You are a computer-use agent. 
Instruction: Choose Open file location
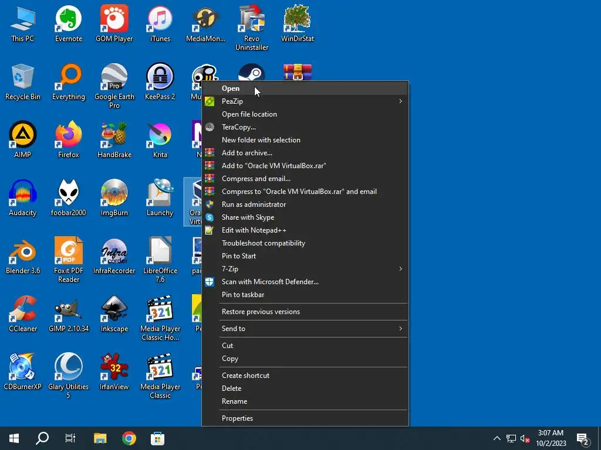(x=305, y=114)
